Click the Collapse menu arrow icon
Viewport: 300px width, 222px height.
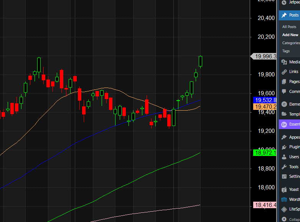pyautogui.click(x=284, y=219)
